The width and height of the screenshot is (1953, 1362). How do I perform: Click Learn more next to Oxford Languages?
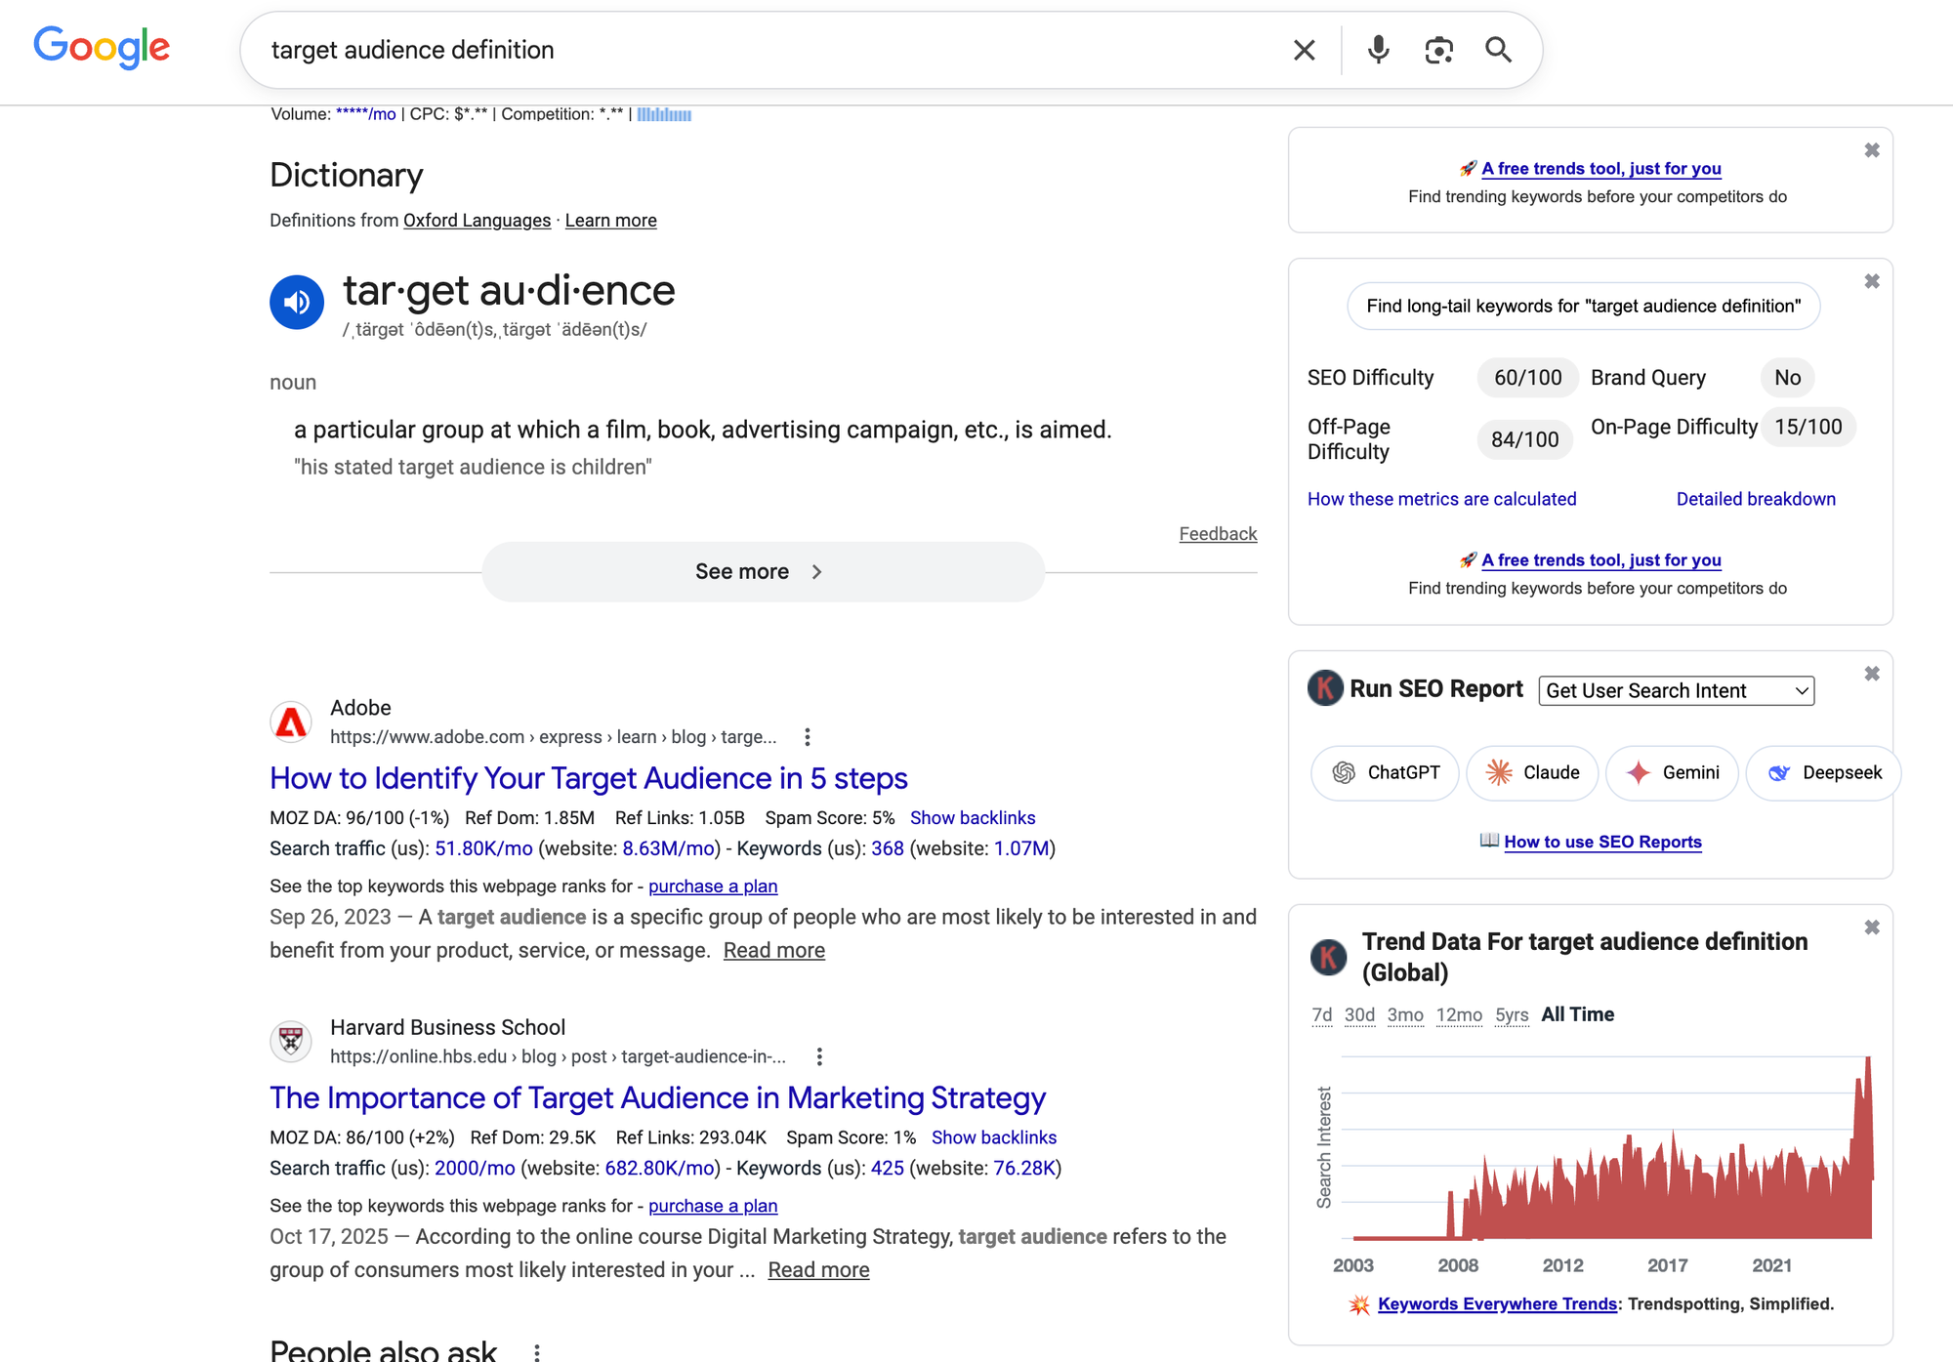point(610,221)
